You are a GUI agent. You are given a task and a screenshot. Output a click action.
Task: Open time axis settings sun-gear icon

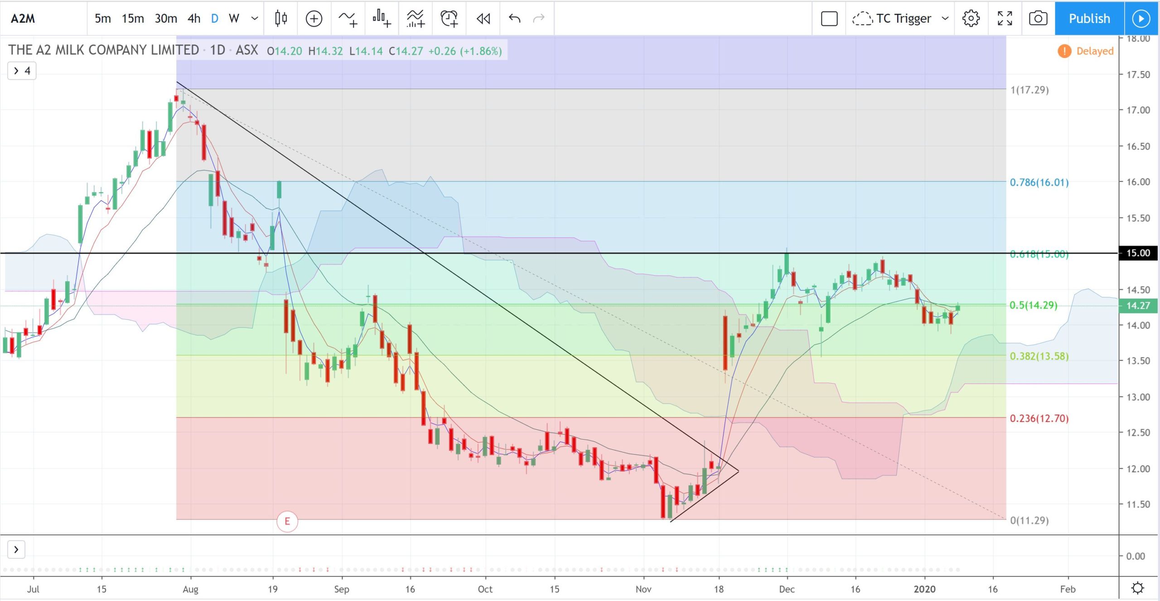[x=1137, y=588]
